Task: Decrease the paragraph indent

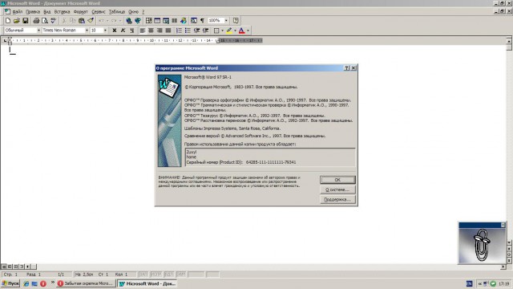Action: pos(196,31)
